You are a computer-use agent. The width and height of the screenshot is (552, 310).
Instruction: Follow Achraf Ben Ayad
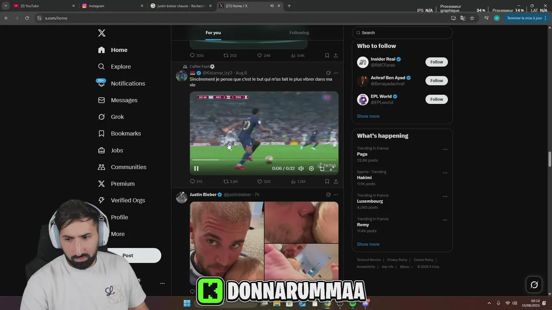pos(436,81)
